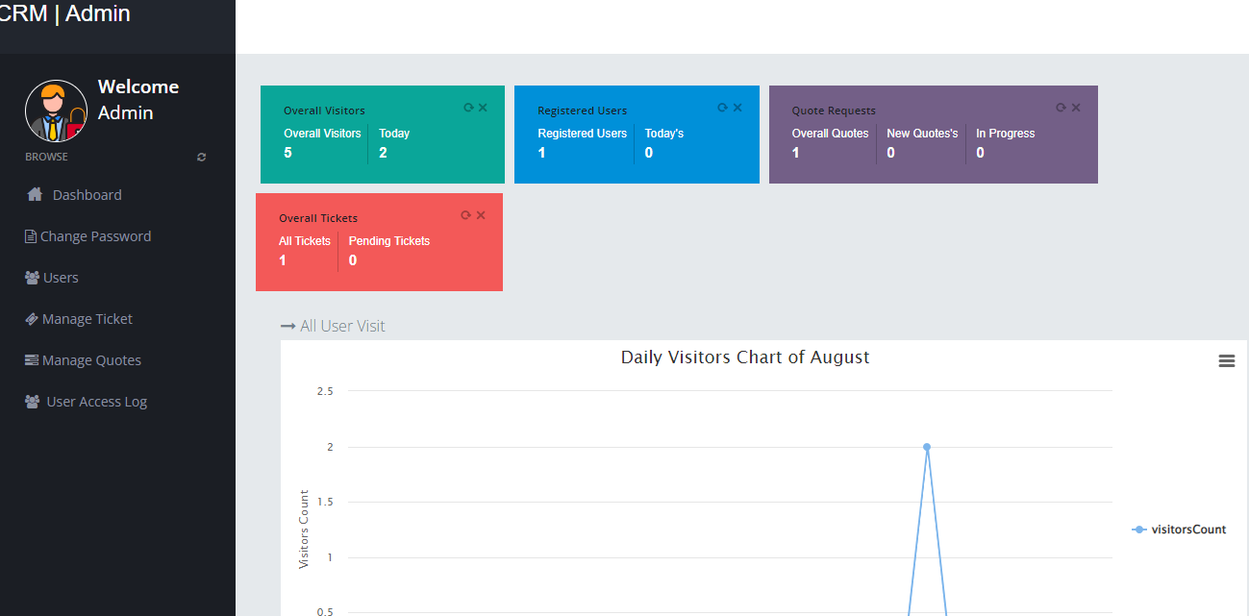Close the Registered Users card

[737, 108]
